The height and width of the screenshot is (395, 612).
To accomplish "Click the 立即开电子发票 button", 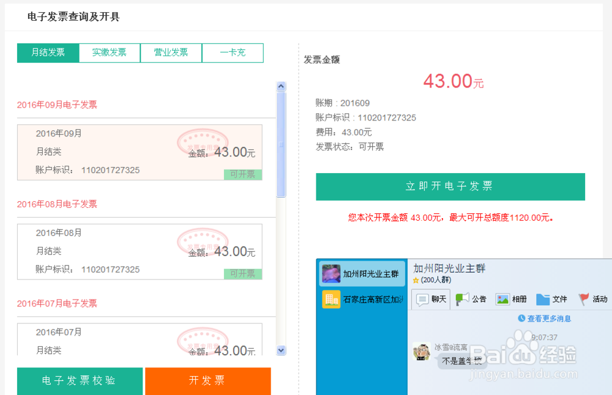I will 450,186.
